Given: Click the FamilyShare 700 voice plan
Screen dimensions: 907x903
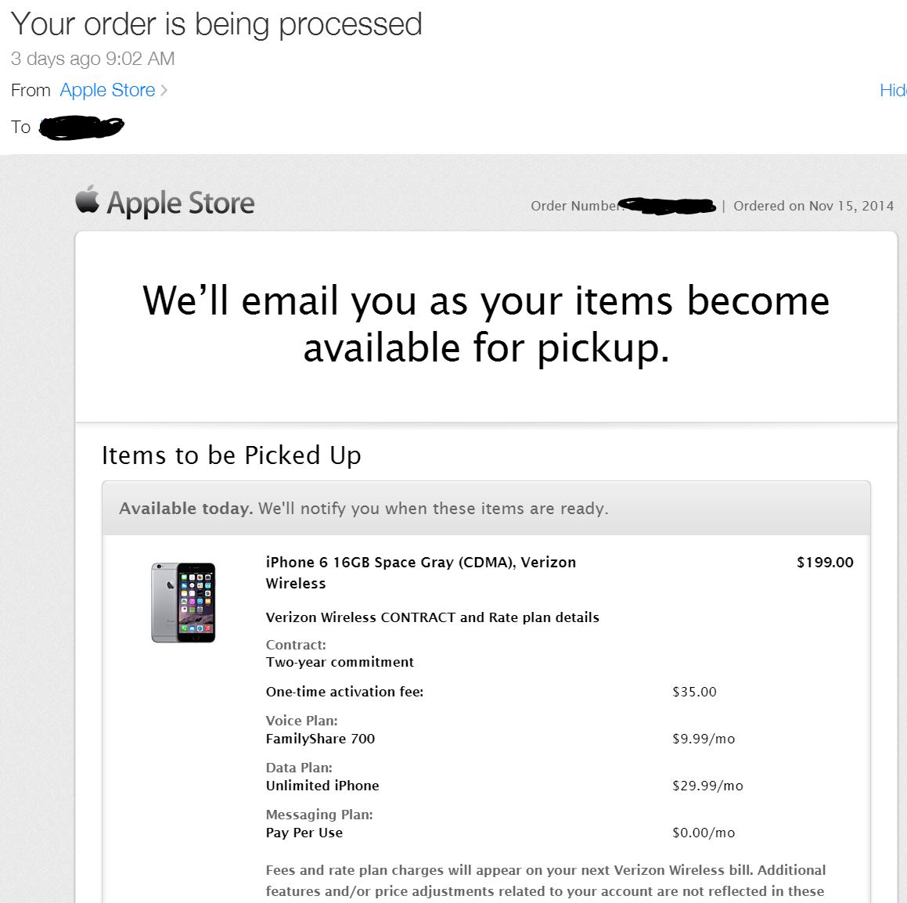Looking at the screenshot, I should coord(320,739).
